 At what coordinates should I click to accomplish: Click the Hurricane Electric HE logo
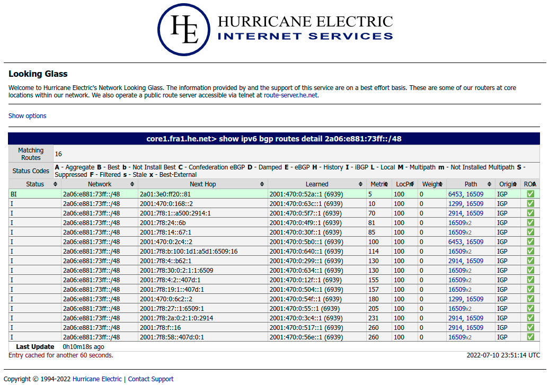(184, 30)
